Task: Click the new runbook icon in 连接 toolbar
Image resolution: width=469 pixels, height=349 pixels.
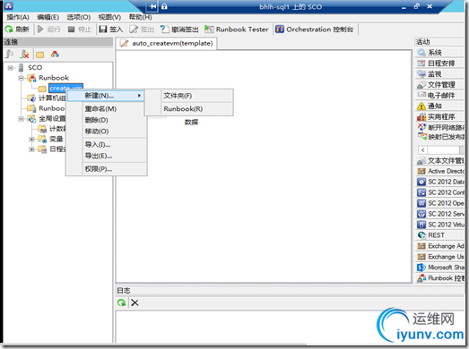Action: coord(55,54)
